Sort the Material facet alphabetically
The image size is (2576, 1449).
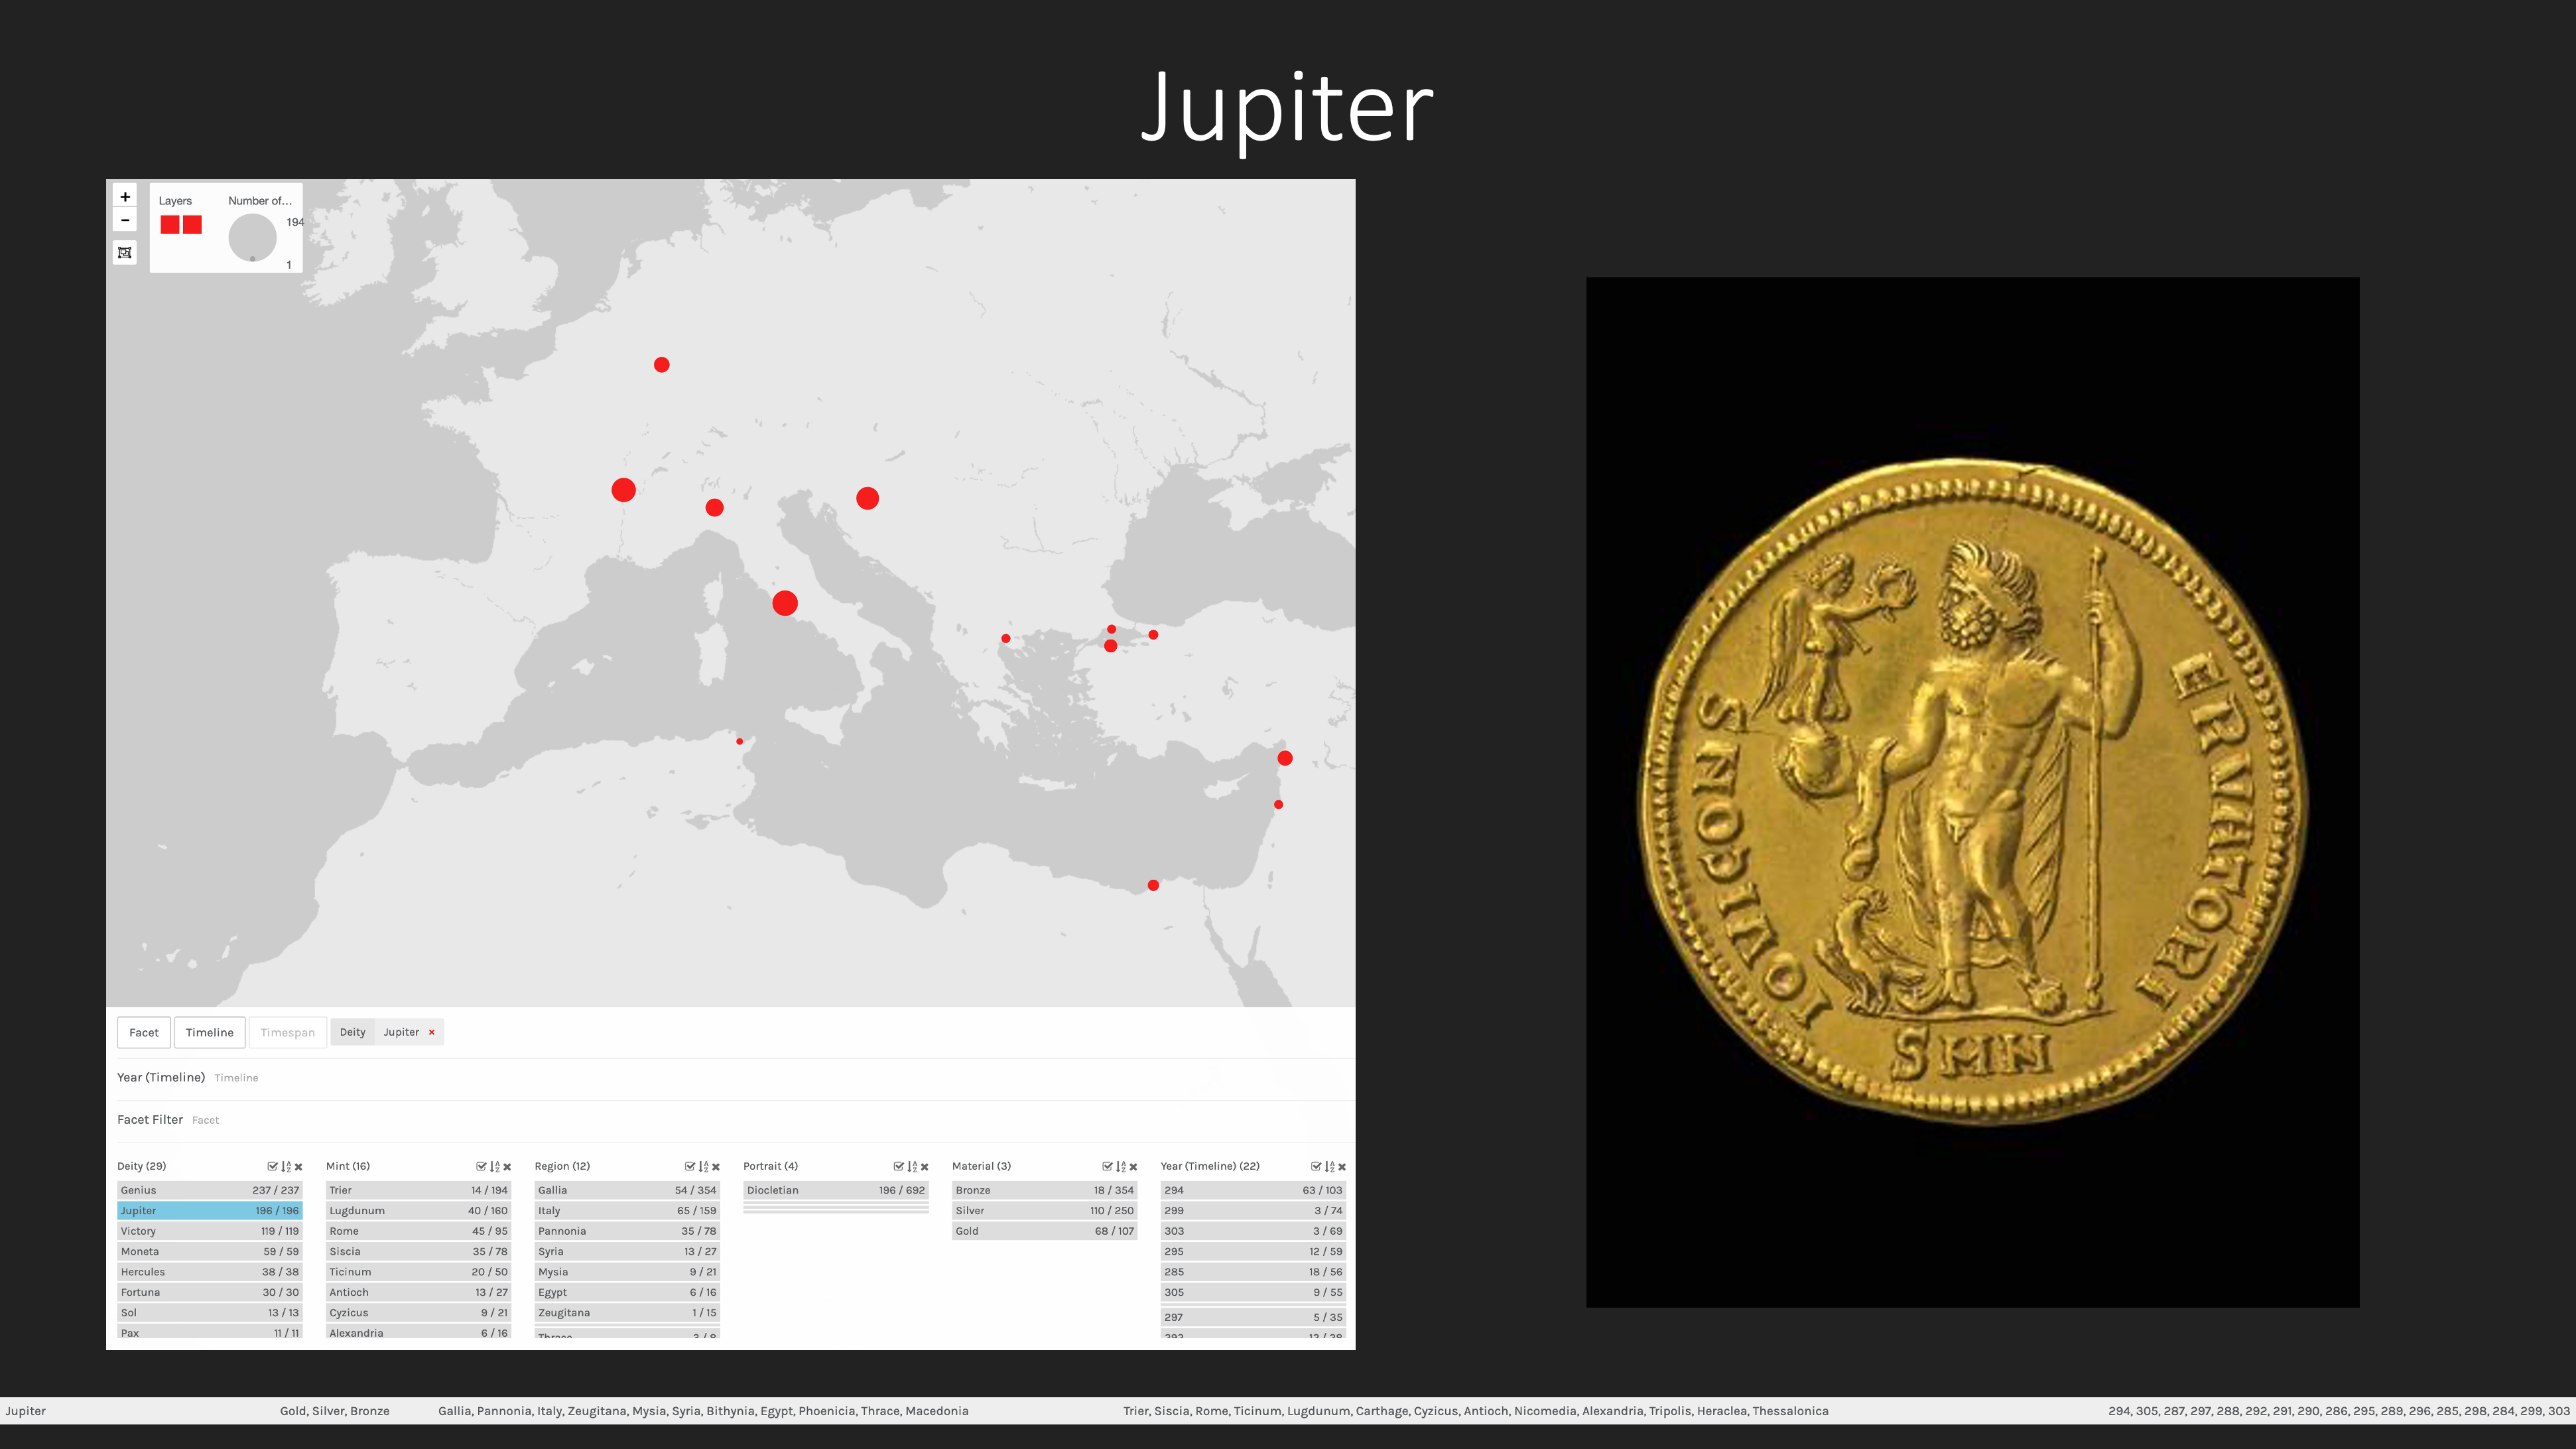point(1120,1167)
